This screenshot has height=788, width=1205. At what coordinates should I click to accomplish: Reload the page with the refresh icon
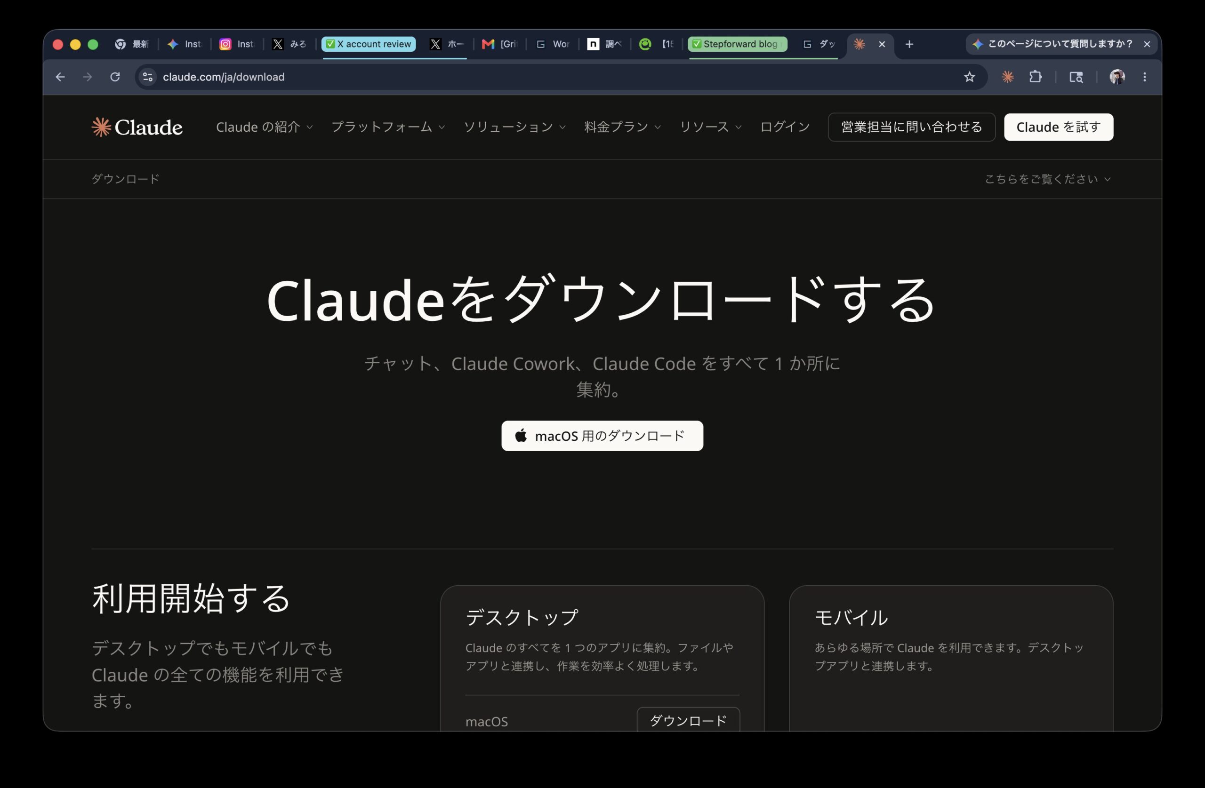point(115,77)
